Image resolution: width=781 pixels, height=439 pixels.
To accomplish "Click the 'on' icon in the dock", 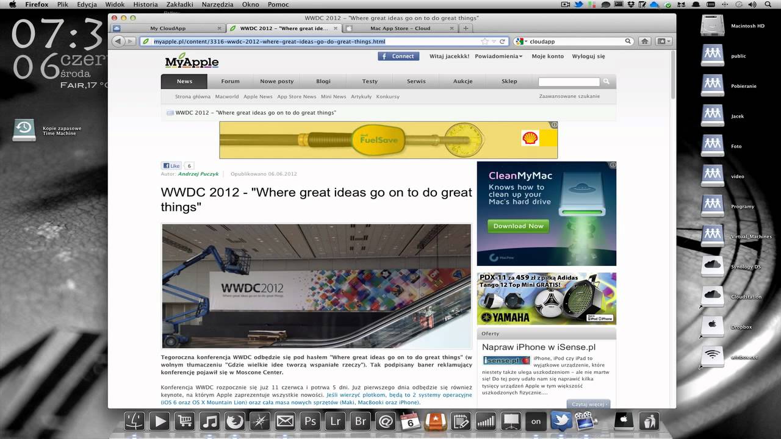I will [536, 421].
